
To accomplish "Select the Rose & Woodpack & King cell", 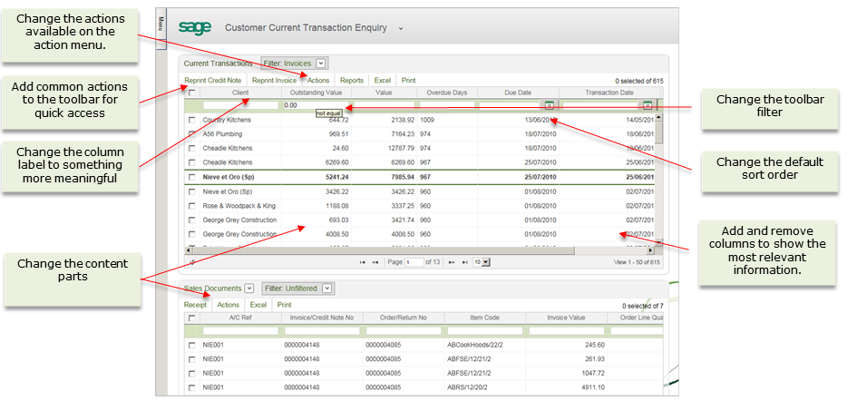I will pyautogui.click(x=239, y=206).
